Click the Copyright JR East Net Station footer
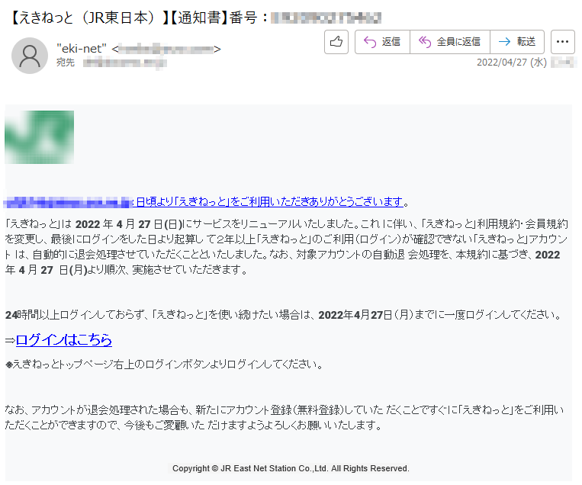This screenshot has height=485, width=582. pos(291,468)
